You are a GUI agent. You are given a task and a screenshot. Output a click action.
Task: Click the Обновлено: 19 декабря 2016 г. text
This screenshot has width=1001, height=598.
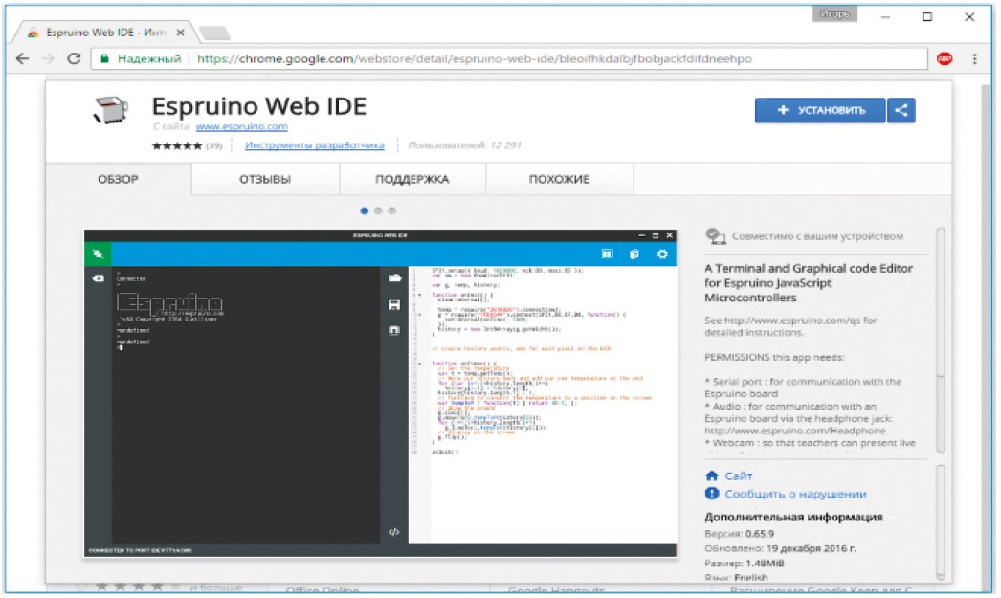pos(781,548)
